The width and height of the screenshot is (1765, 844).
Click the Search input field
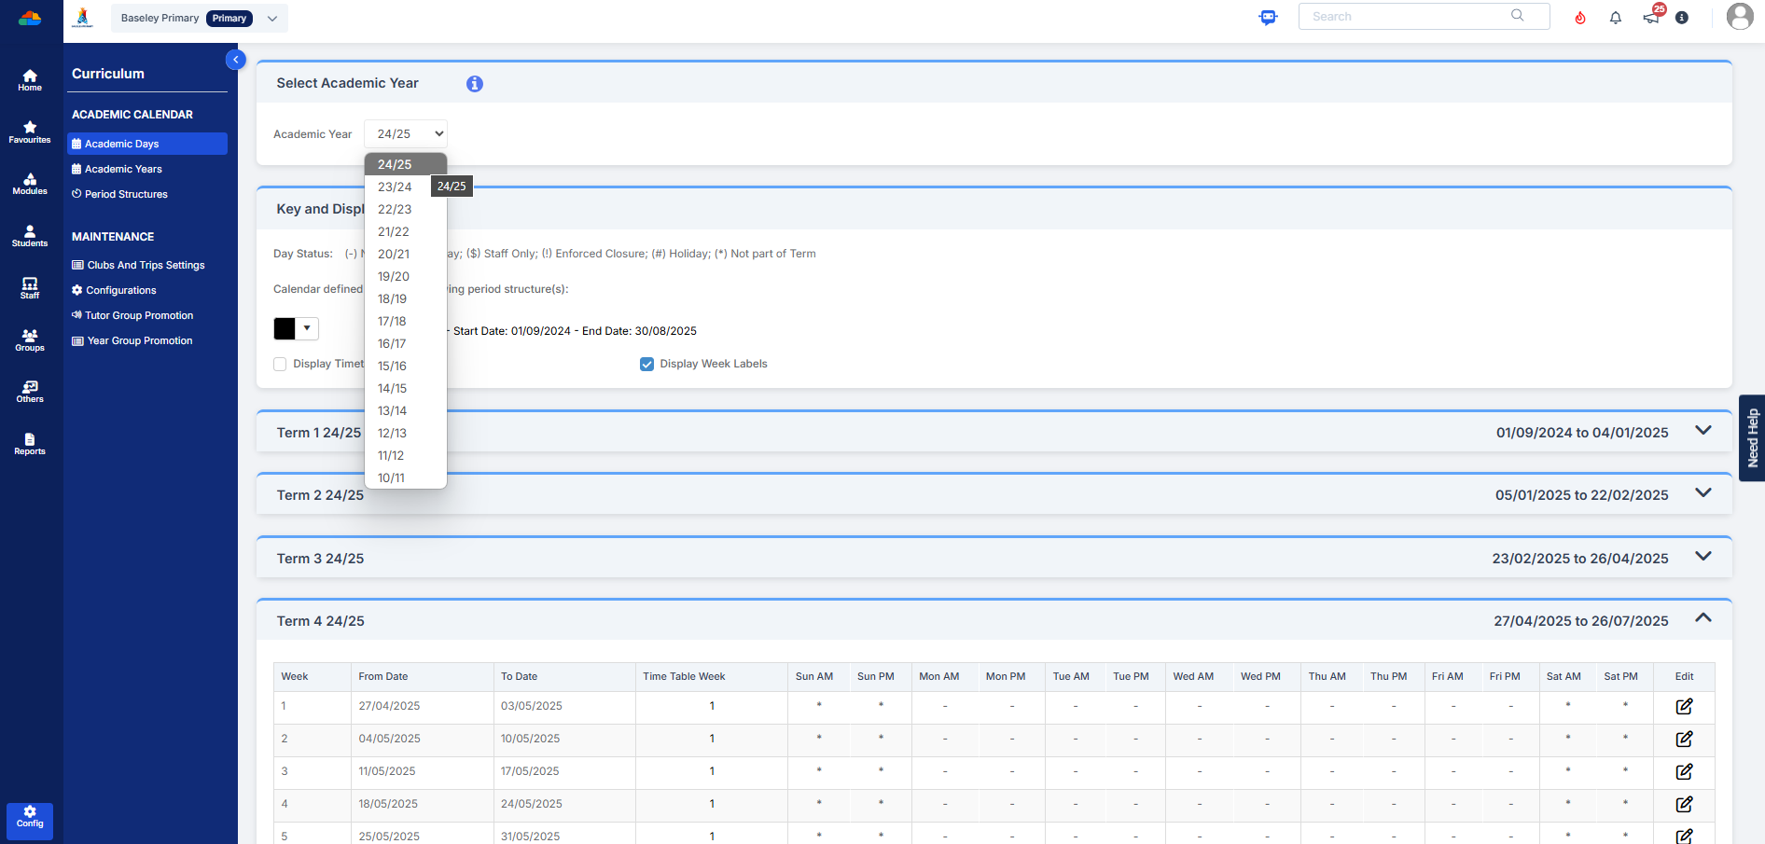pos(1409,17)
